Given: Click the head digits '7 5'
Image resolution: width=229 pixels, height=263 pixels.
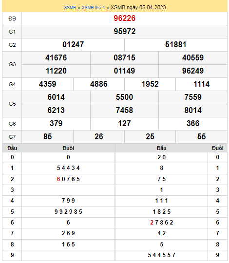Looking at the screenshot, I should coord(162,179).
